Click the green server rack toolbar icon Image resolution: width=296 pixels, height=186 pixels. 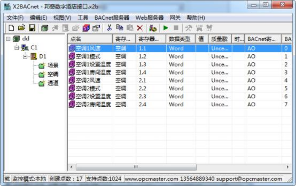tap(45, 28)
